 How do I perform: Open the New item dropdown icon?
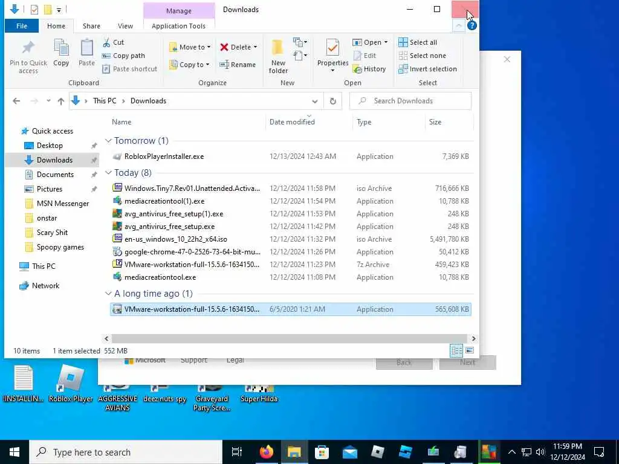[300, 42]
